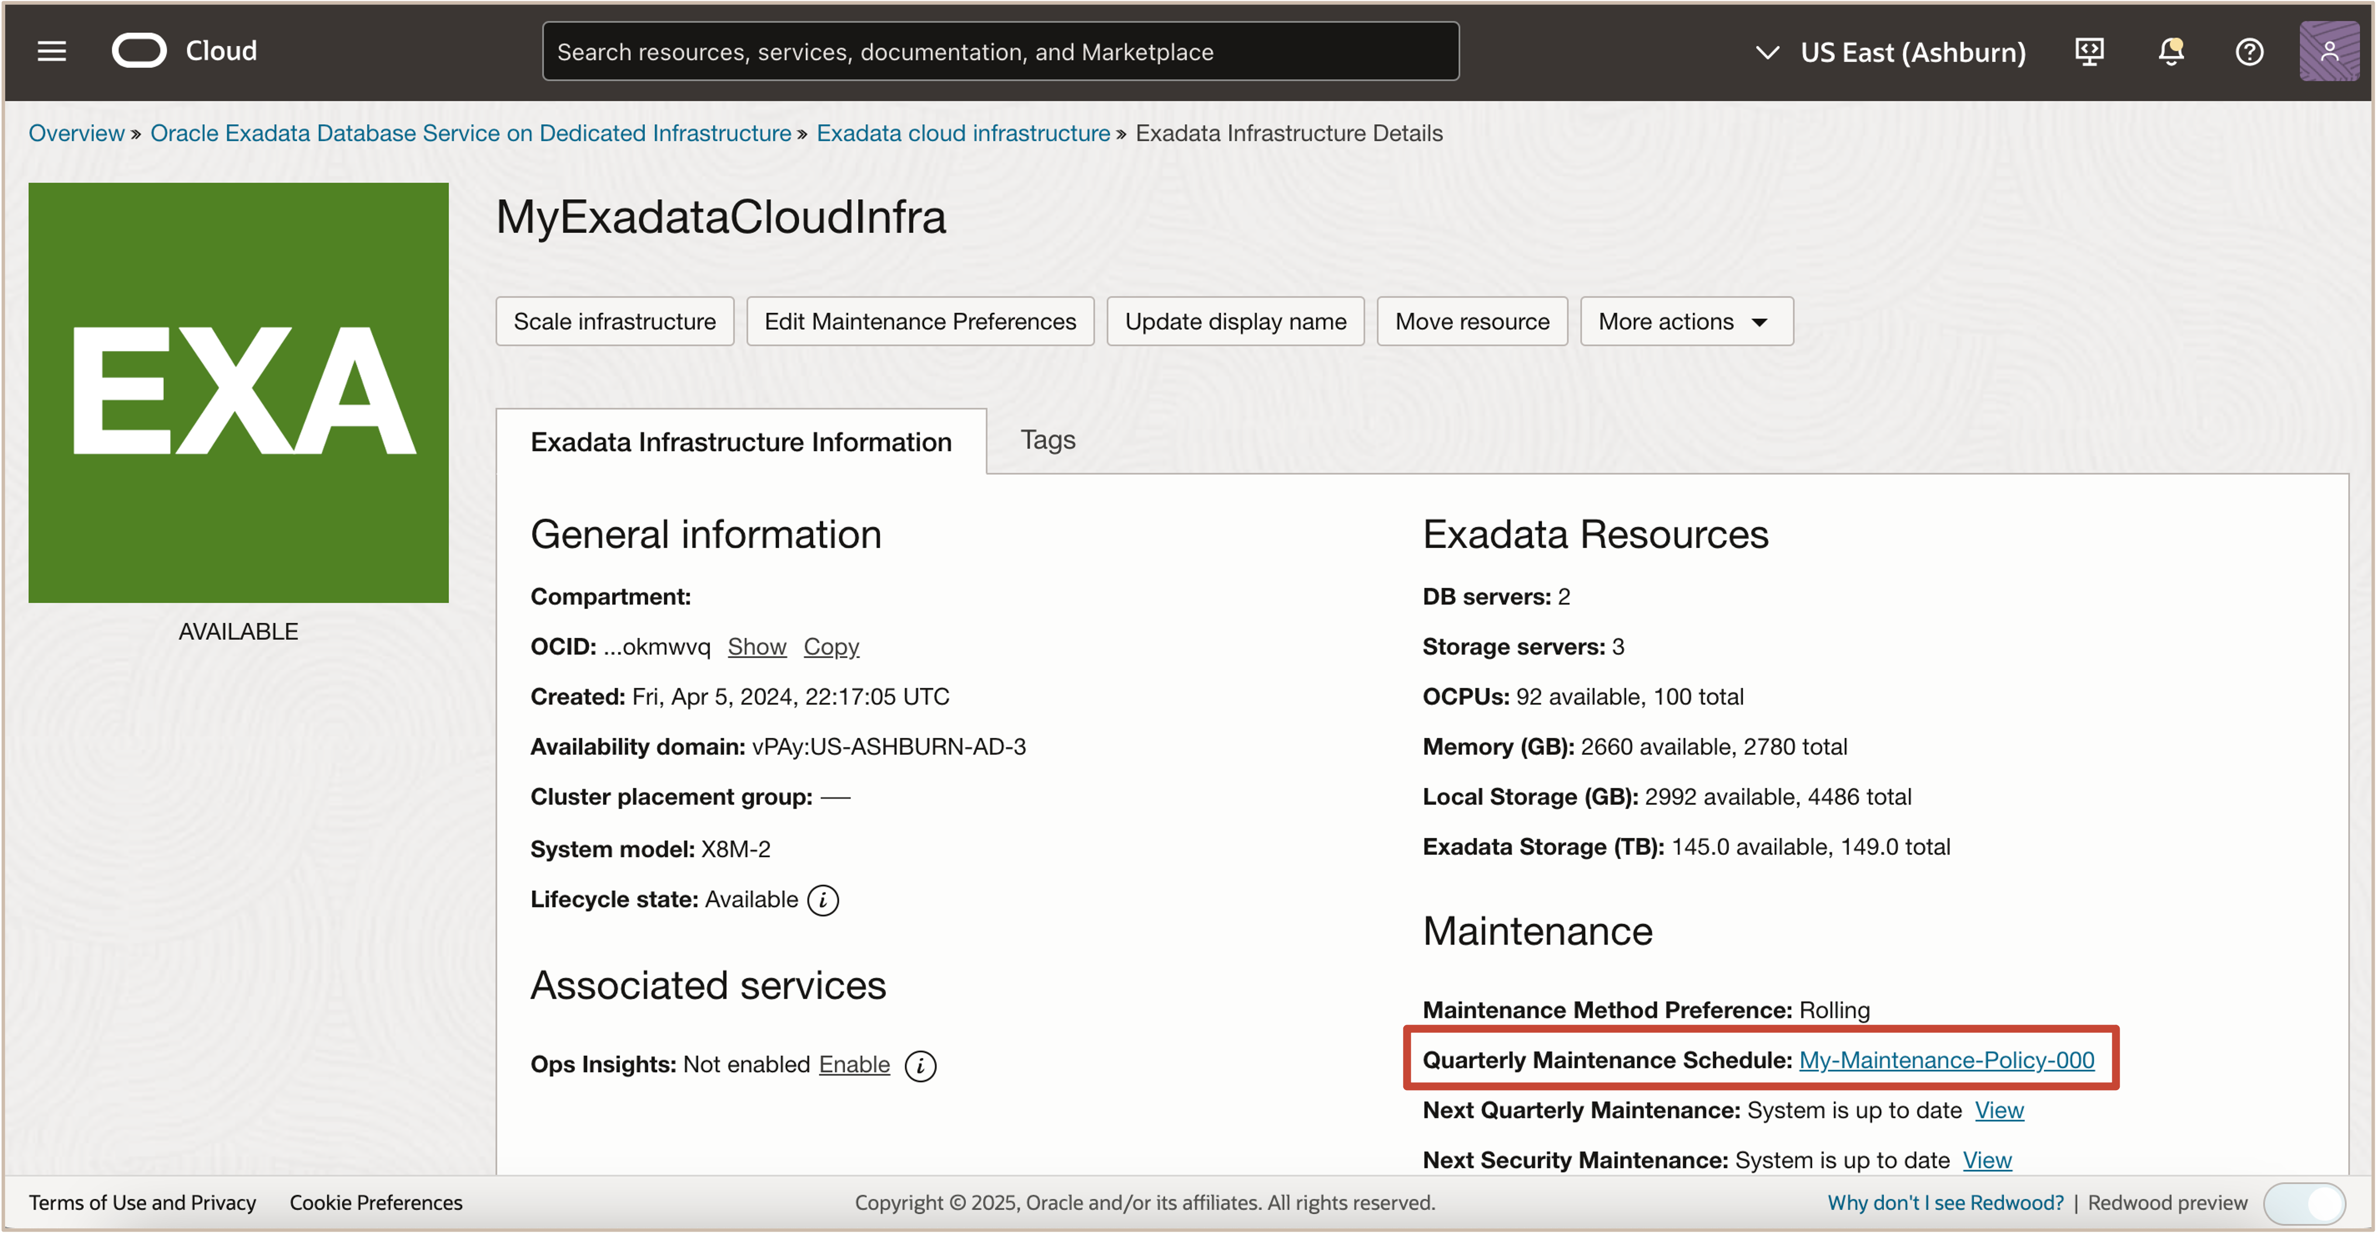Open the help question mark icon

pos(2249,52)
